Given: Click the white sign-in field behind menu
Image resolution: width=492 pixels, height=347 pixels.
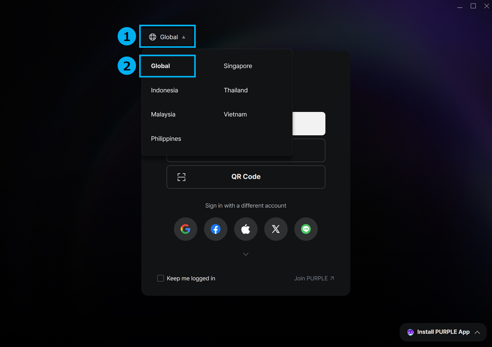Looking at the screenshot, I should (x=309, y=123).
